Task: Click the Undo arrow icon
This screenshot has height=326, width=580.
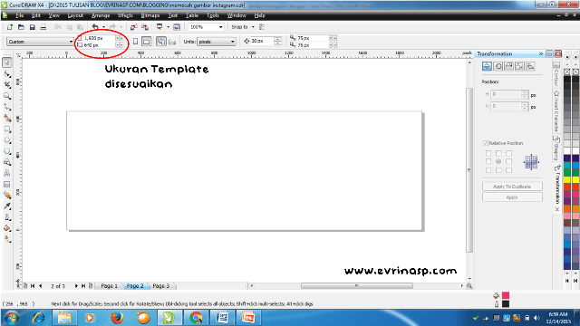Action: [x=95, y=27]
